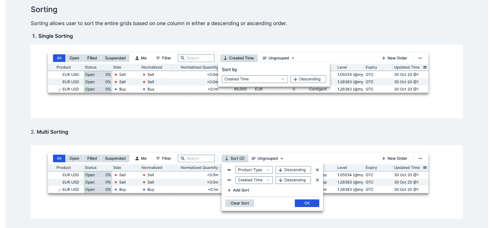Click the 1.05034 level cell in Multi Sorting grid

click(x=350, y=175)
